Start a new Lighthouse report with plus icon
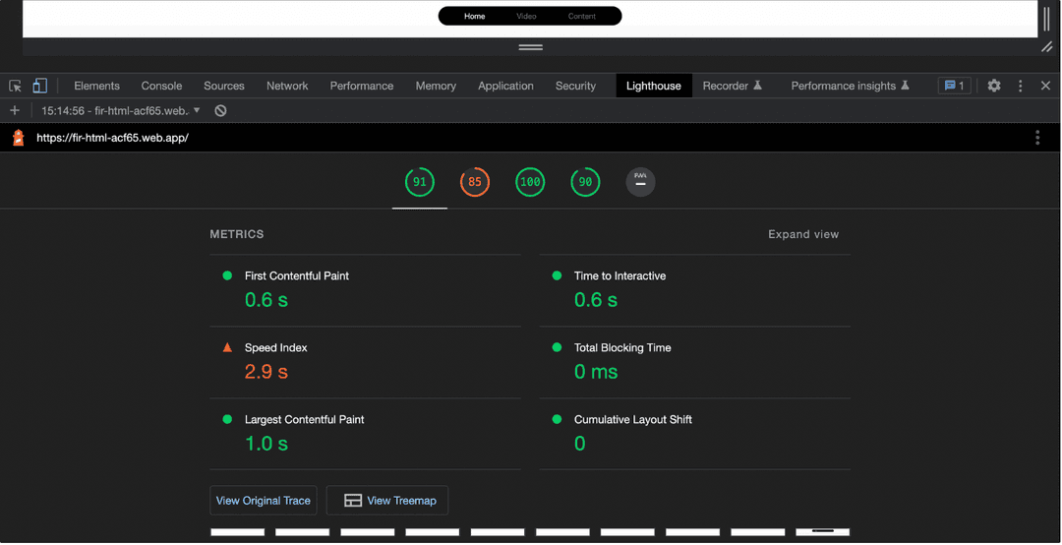The width and height of the screenshot is (1062, 545). point(15,111)
